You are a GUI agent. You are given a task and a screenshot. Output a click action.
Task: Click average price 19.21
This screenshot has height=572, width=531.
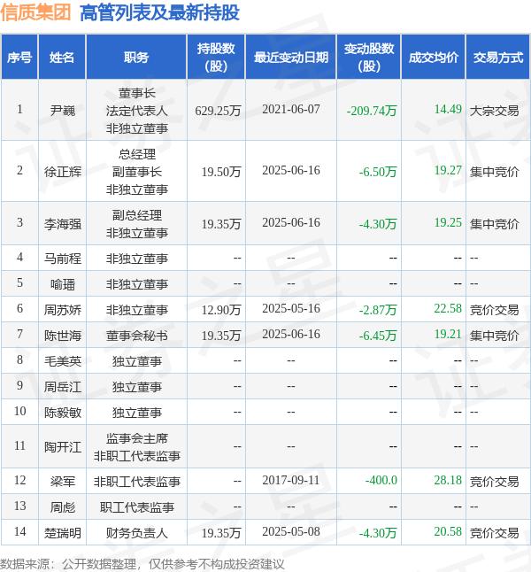tap(448, 334)
